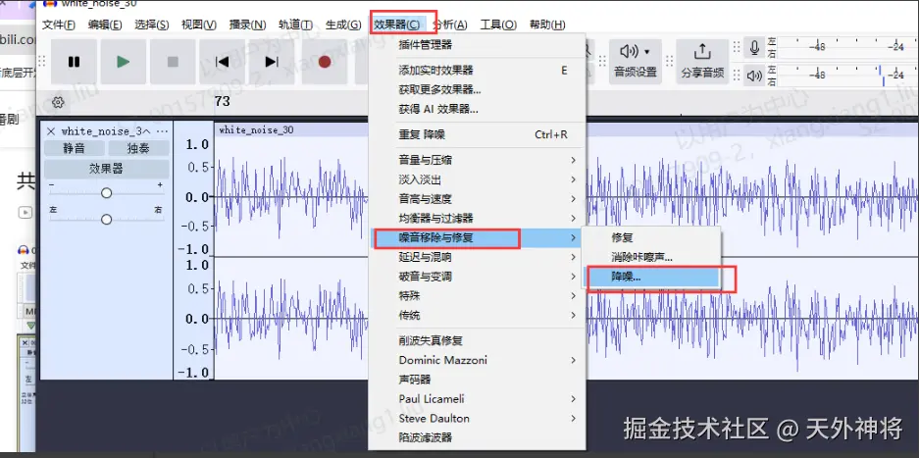Viewport: 919px width, 458px height.
Task: Expand the 特殊 special submenu
Action: [x=477, y=295]
